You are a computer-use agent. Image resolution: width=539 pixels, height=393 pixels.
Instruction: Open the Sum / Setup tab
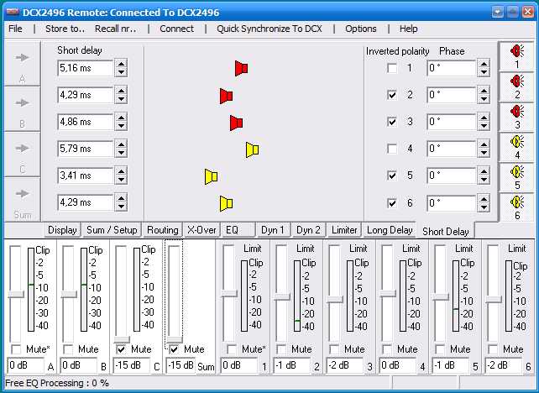click(112, 230)
